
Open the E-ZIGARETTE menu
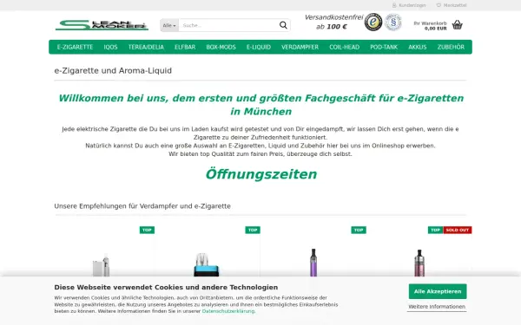(x=75, y=47)
